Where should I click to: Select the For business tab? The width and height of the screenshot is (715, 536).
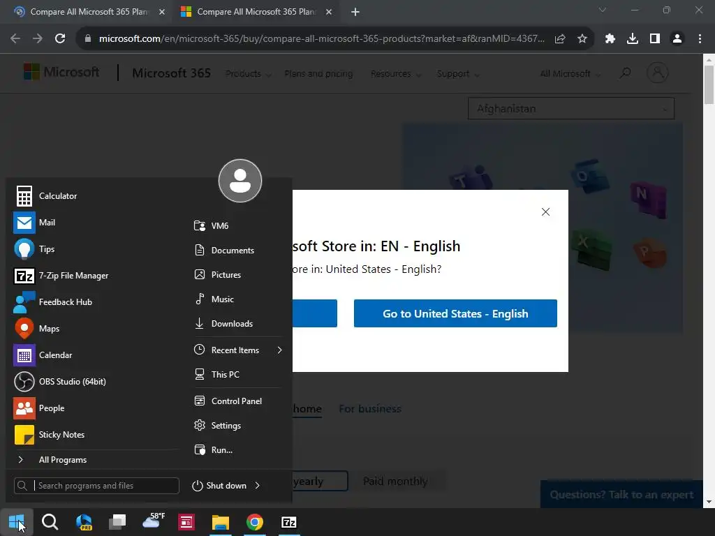pos(370,409)
